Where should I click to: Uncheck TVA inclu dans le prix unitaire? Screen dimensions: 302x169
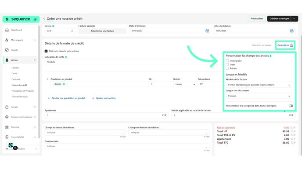click(46, 51)
